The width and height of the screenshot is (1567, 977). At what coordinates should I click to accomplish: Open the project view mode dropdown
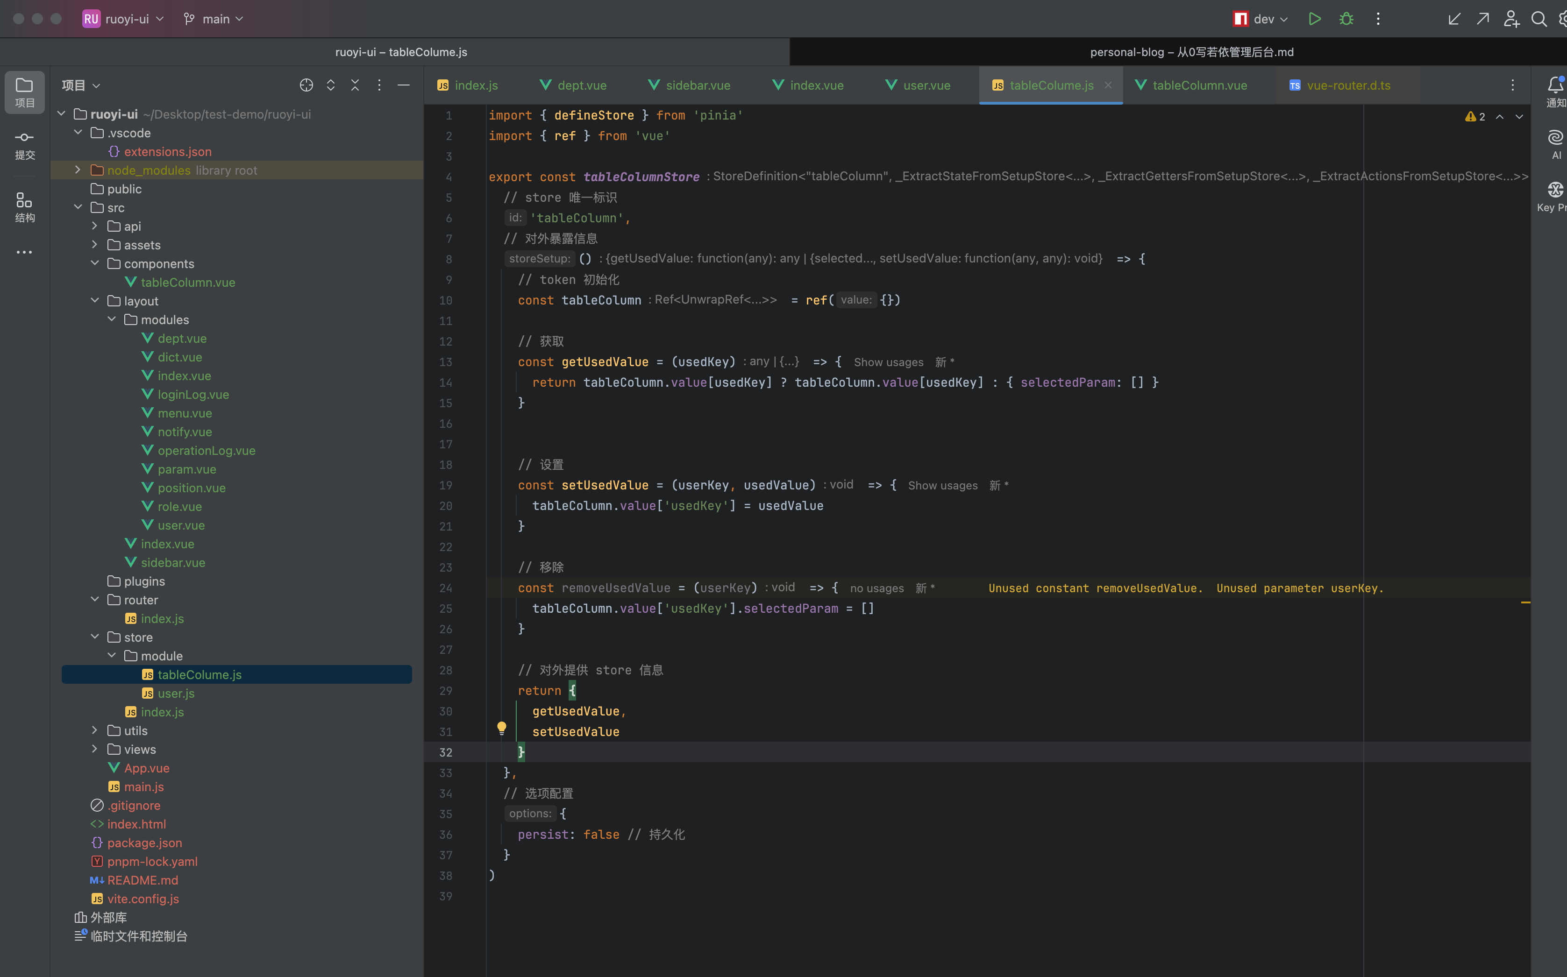81,85
